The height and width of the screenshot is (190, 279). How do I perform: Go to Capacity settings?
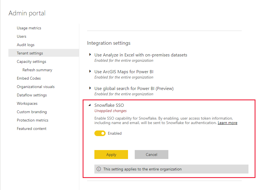point(31,61)
